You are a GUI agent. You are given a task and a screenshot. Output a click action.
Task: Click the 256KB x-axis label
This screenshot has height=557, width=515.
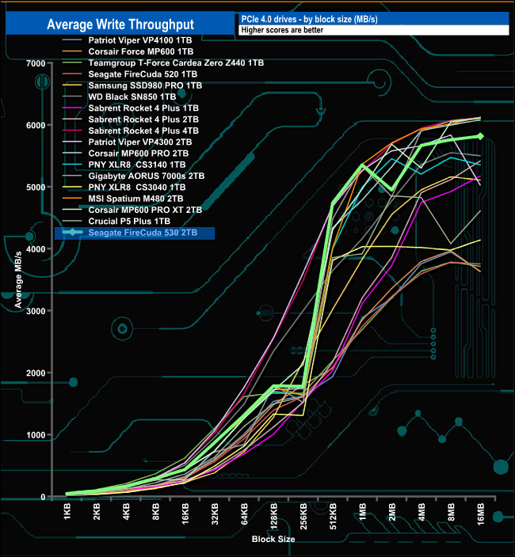(x=303, y=516)
